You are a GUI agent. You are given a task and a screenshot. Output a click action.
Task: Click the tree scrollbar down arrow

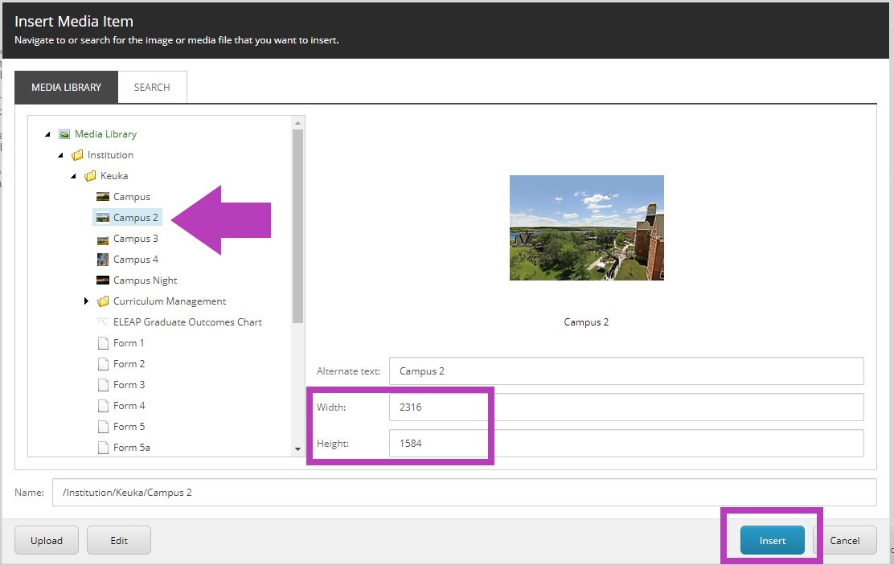click(x=298, y=449)
